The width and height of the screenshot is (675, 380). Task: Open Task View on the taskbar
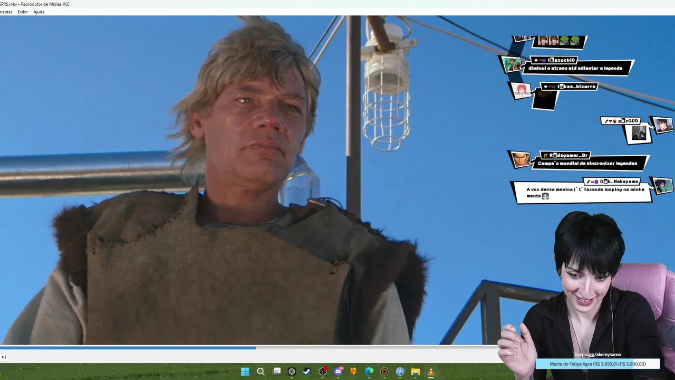[276, 372]
